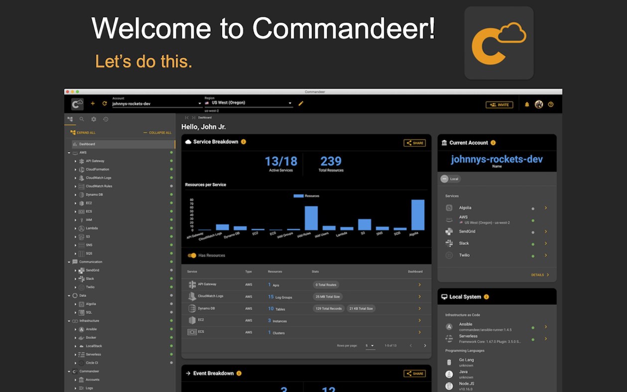Click the plus add-account icon

pos(93,104)
